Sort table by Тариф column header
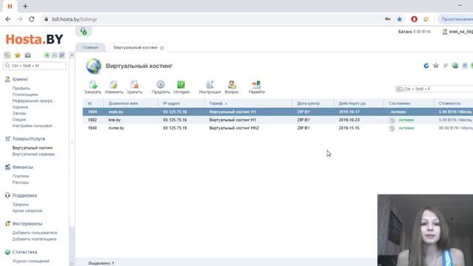Image resolution: width=473 pixels, height=266 pixels. [x=248, y=103]
